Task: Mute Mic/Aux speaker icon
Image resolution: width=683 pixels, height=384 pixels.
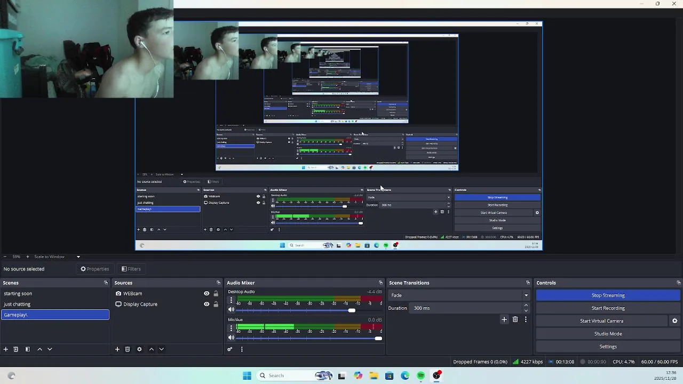Action: click(231, 338)
